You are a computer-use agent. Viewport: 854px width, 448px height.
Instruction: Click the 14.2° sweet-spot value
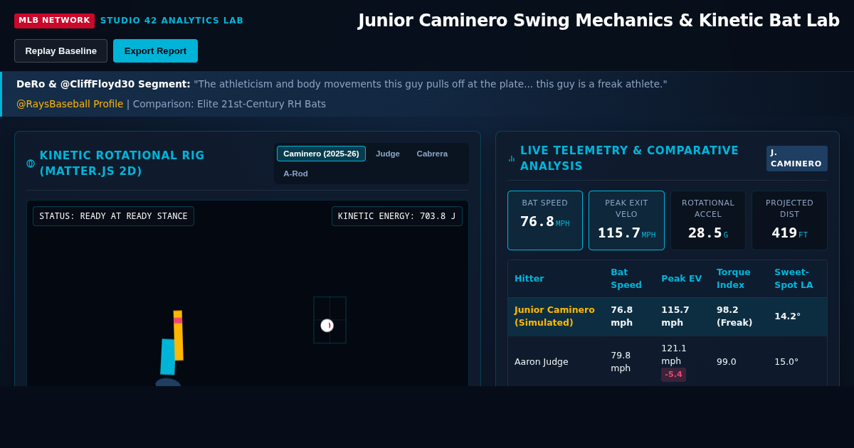pyautogui.click(x=788, y=316)
